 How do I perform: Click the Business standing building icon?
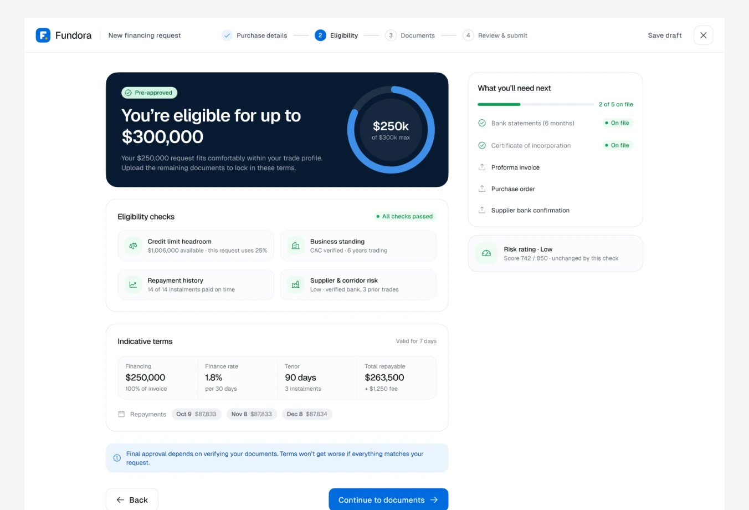[x=296, y=246]
